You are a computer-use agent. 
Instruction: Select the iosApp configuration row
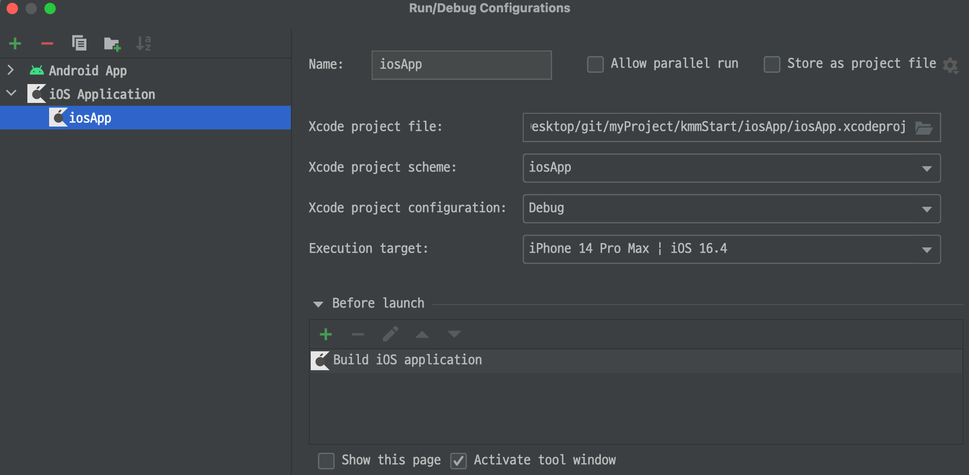(145, 118)
